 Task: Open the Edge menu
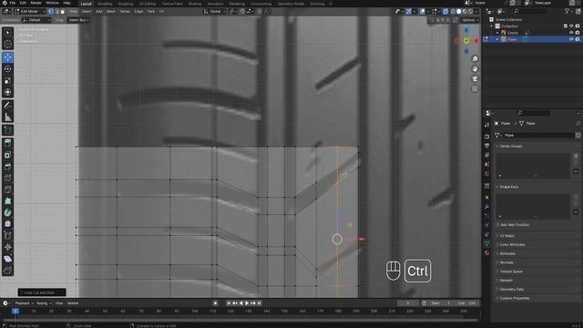138,12
